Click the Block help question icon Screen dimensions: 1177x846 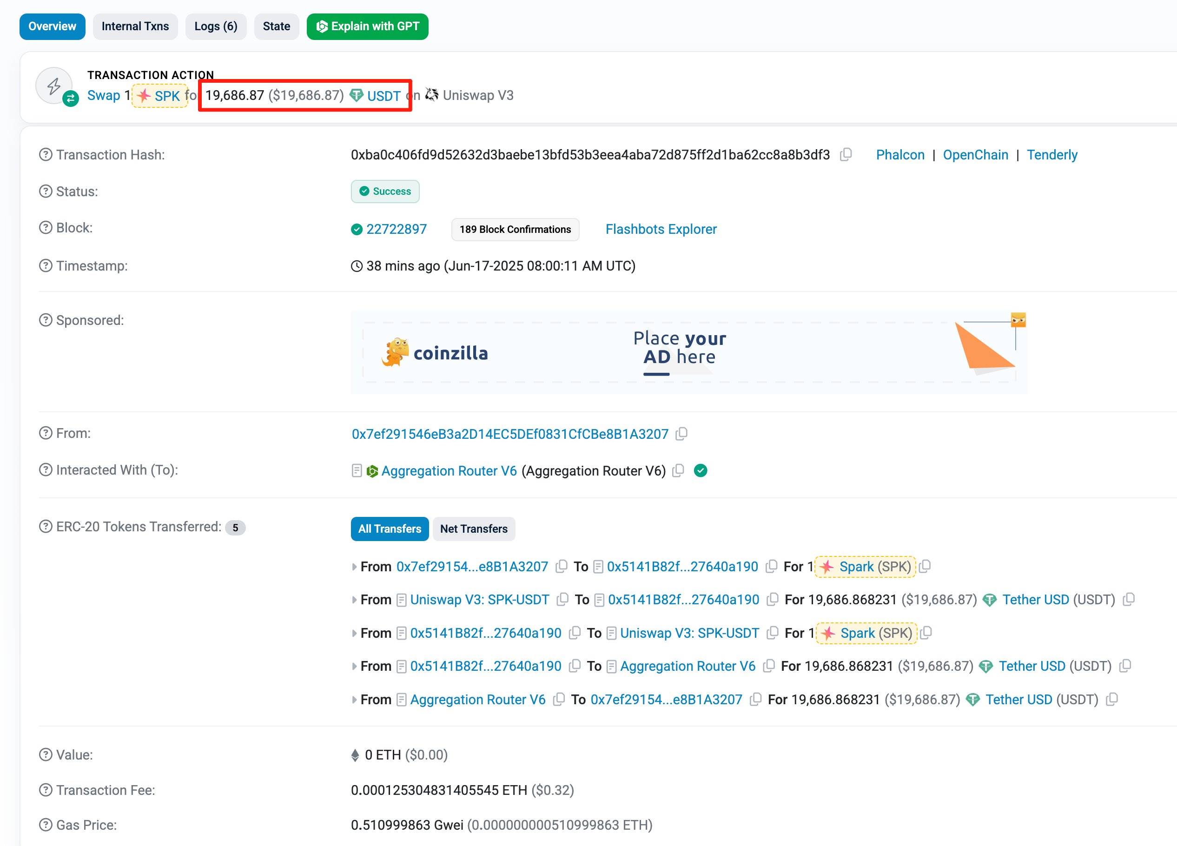click(46, 228)
